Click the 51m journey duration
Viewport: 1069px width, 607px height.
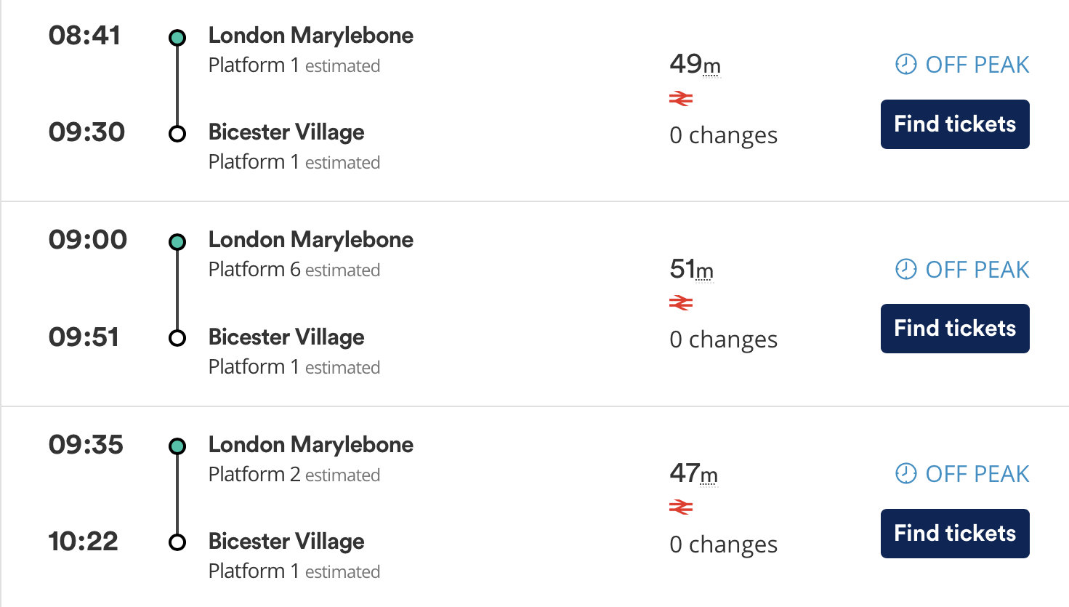tap(691, 270)
